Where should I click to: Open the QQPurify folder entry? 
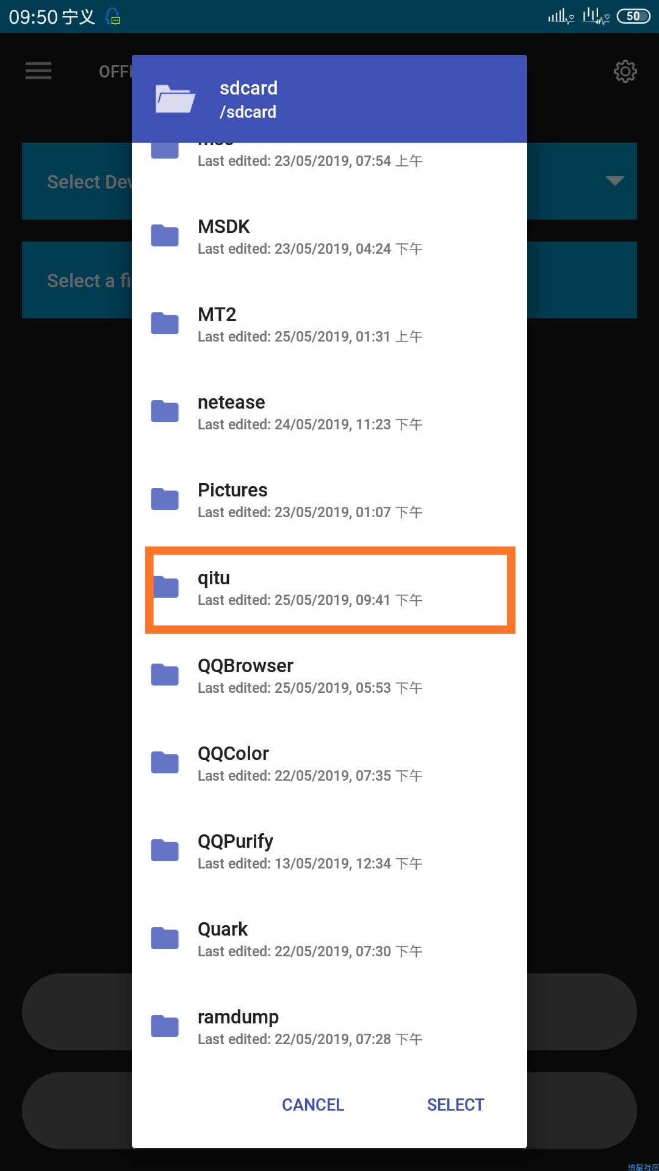click(x=329, y=851)
